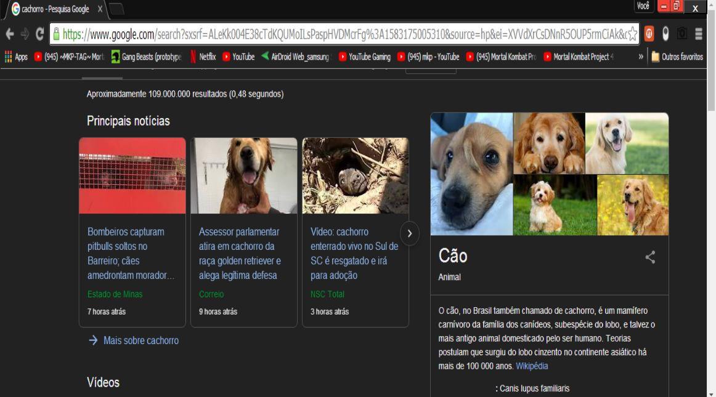Screen dimensions: 716x397
Task: Show next news stories with carousel arrow
Action: point(410,233)
